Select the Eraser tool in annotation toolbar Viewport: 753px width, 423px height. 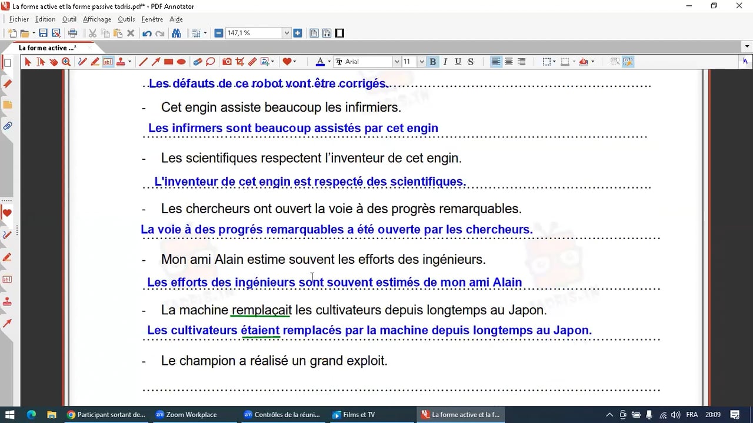tap(198, 62)
